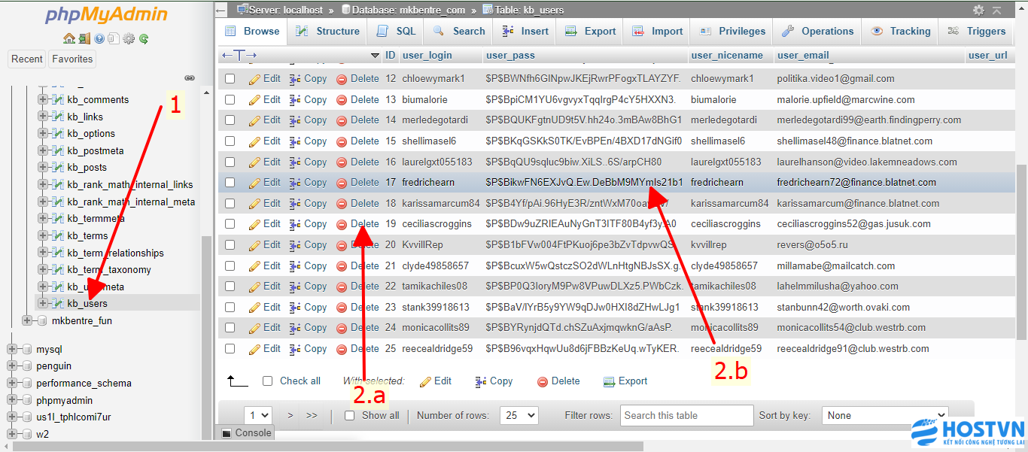Click Copy icon for laurelgxt055183 row
Viewport: 1028px width, 452px height.
[x=295, y=162]
